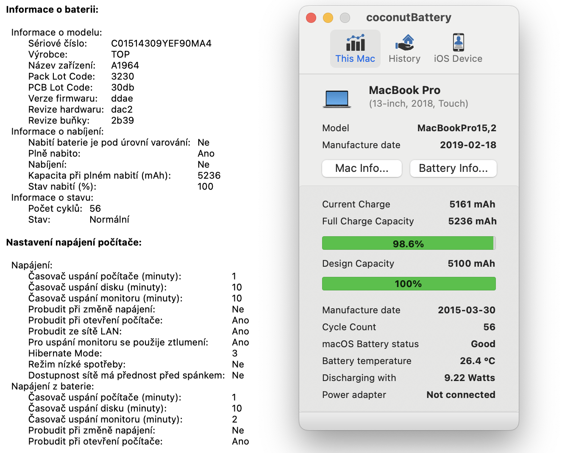Click the (13-inch, 2018, Touch) subtitle
The height and width of the screenshot is (453, 573).
[x=419, y=104]
